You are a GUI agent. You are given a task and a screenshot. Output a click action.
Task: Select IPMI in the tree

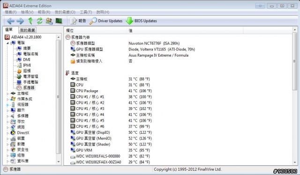tap(27, 65)
